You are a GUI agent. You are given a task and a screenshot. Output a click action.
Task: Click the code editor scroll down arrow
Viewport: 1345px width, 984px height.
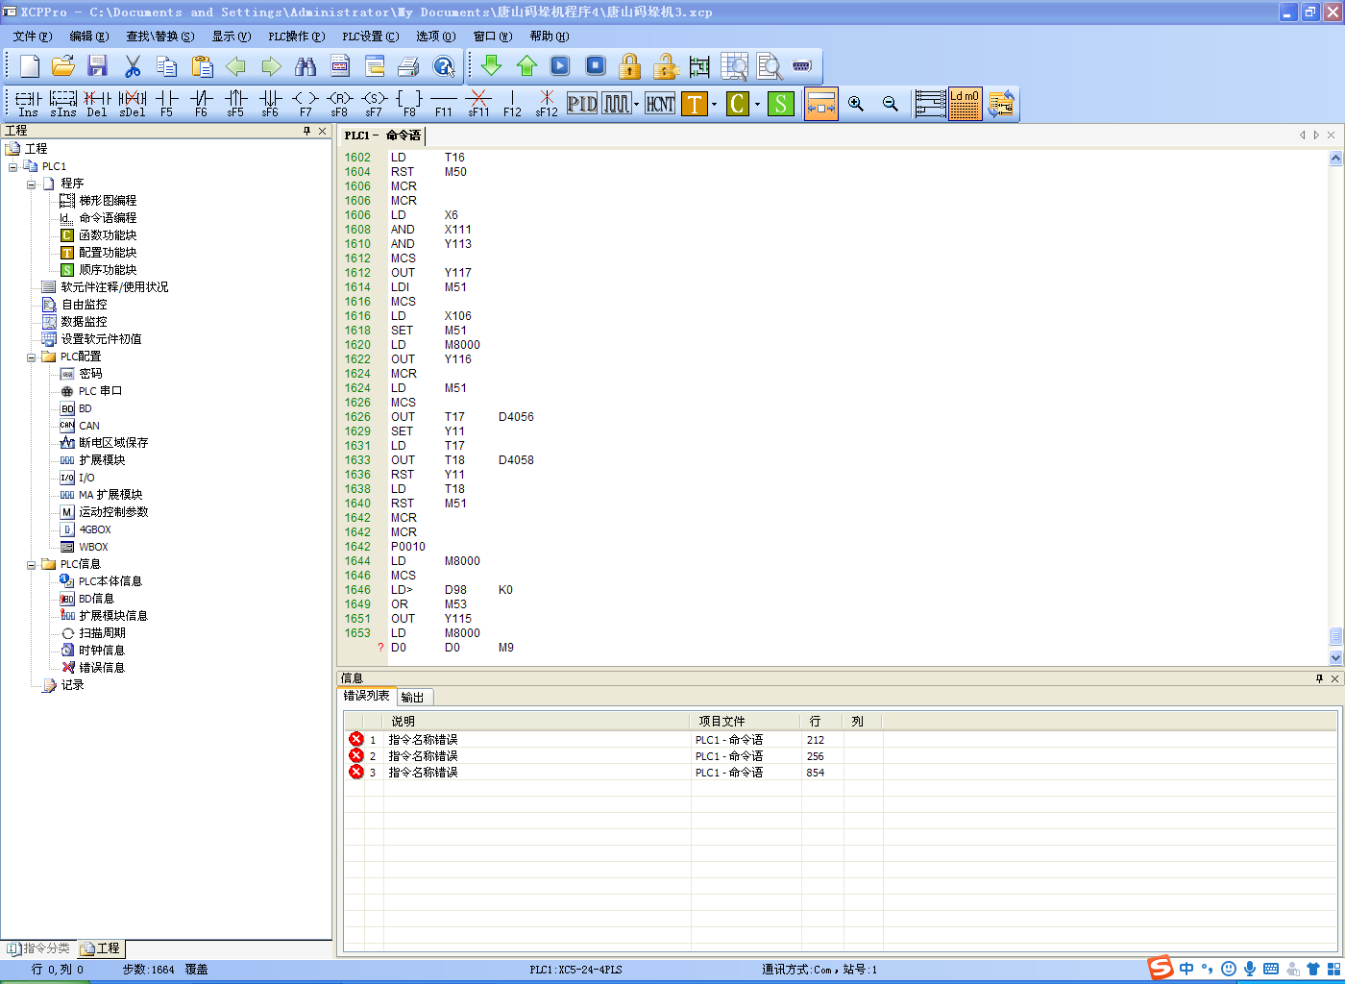1335,657
